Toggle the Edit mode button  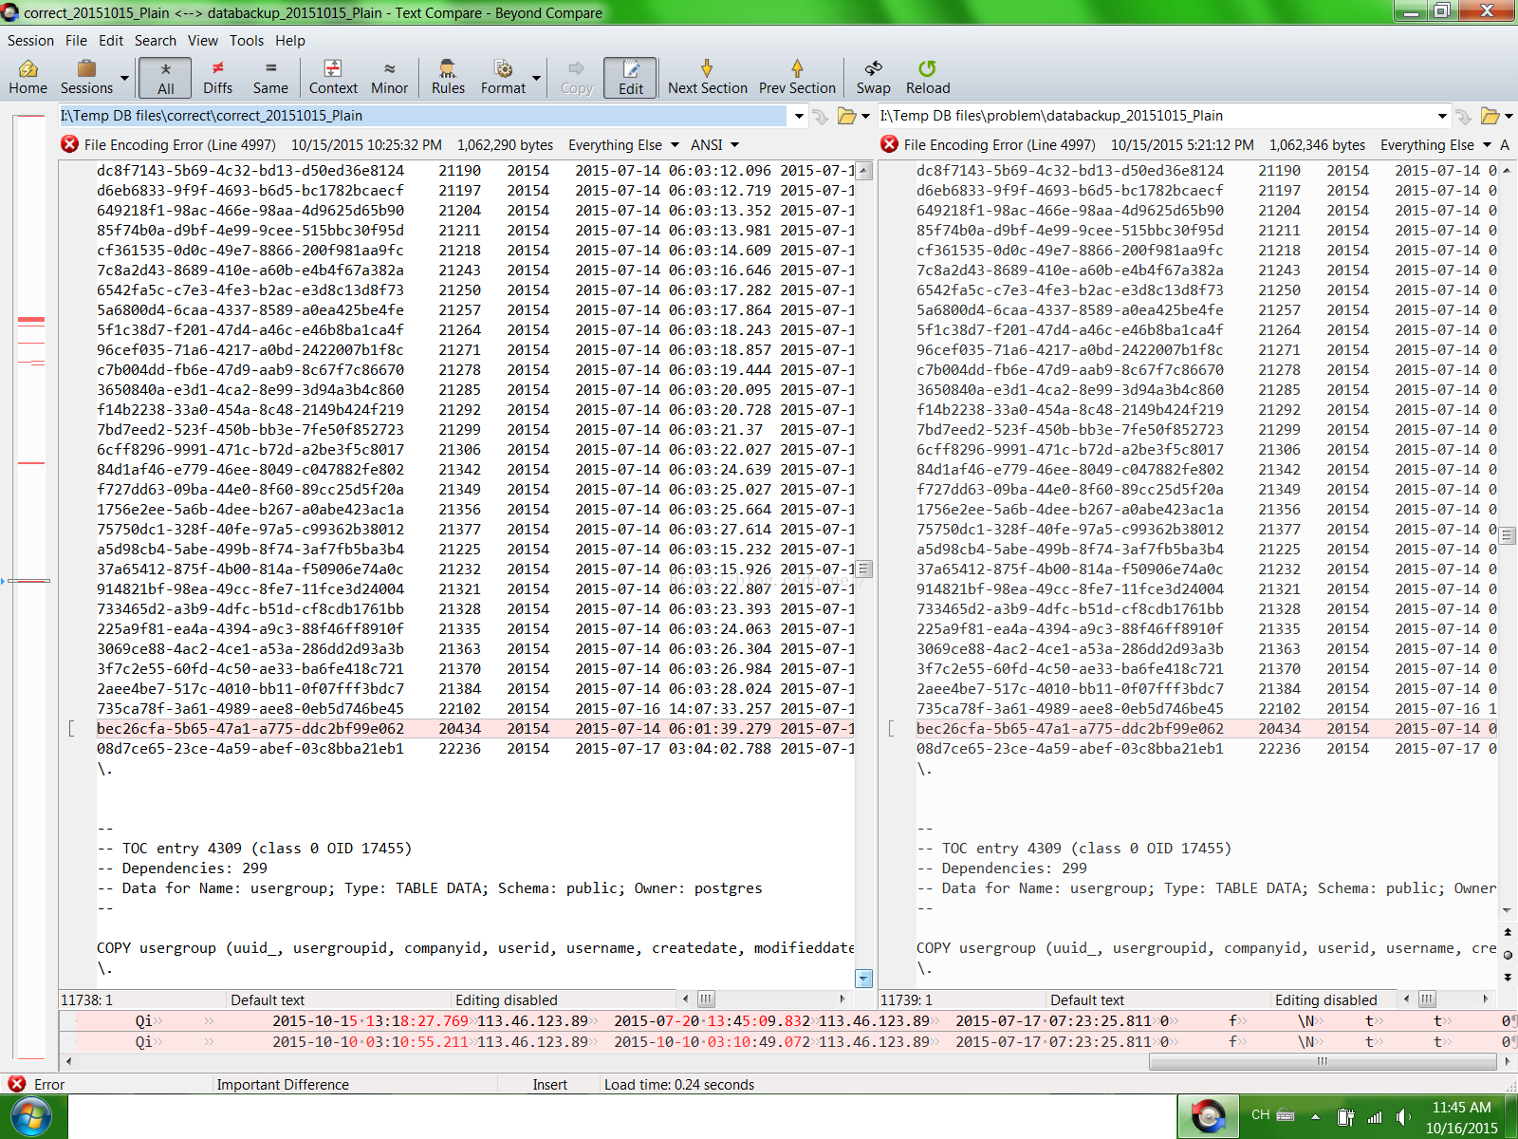click(x=630, y=77)
